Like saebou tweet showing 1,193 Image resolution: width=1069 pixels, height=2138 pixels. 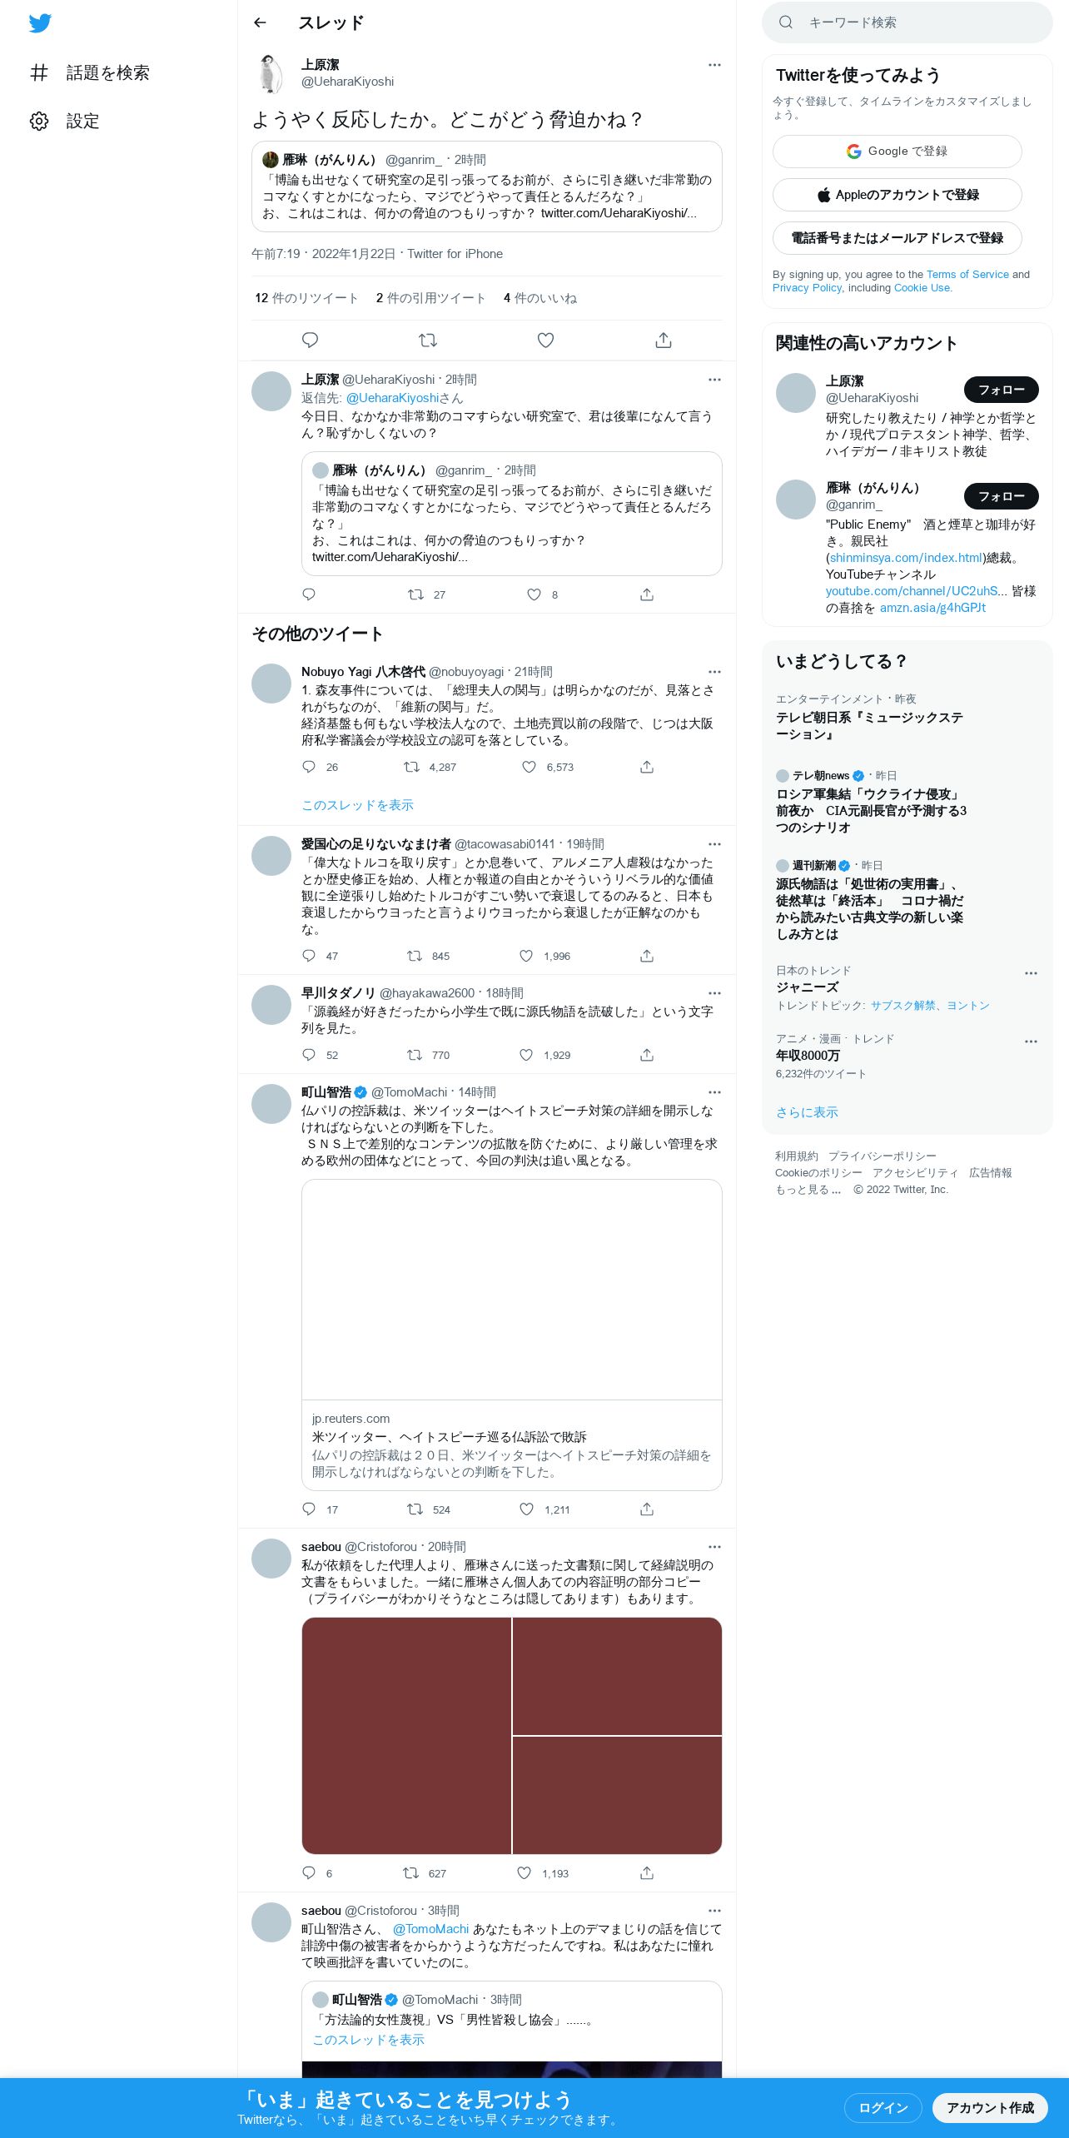(x=524, y=1873)
